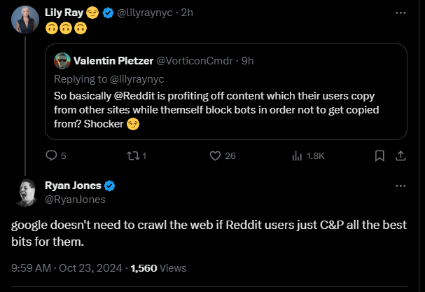Open the more options menu on Lily Ray's post

pos(400,13)
